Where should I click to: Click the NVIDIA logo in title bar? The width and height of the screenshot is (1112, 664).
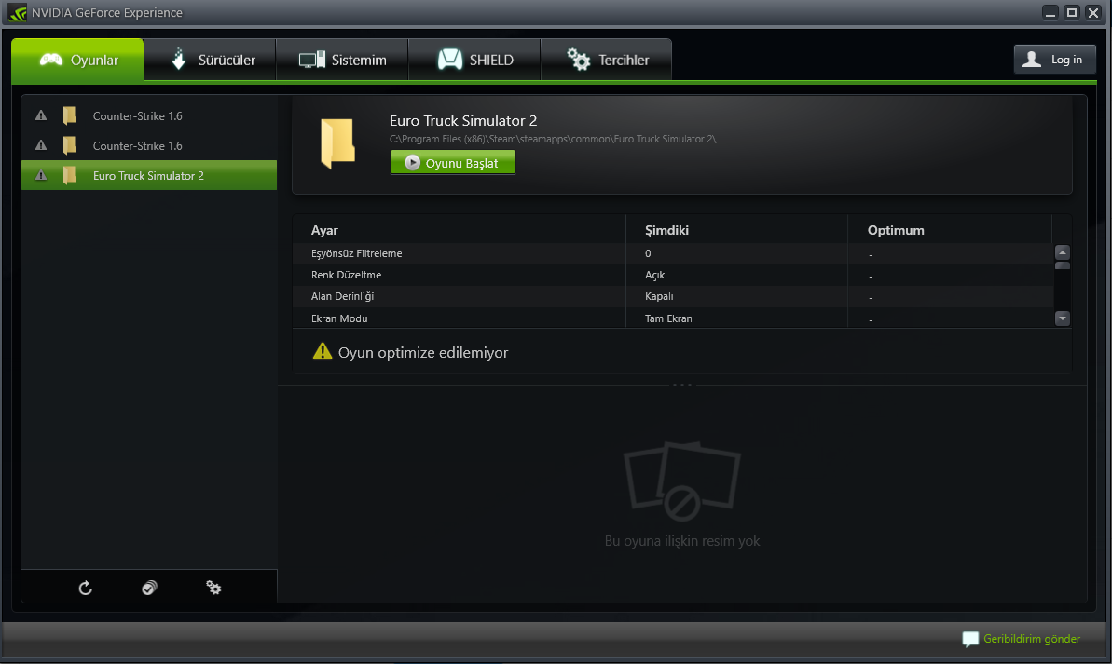point(17,13)
